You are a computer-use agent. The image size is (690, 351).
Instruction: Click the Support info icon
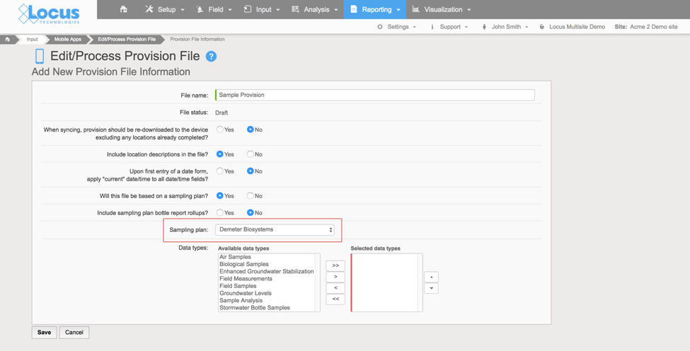pyautogui.click(x=432, y=27)
